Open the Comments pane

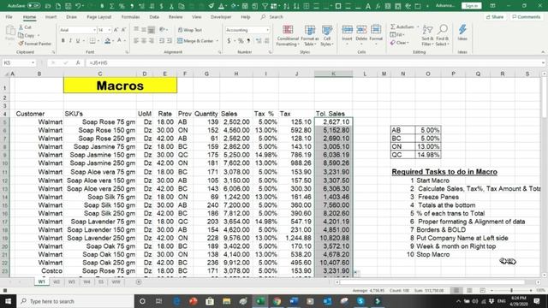(x=526, y=17)
